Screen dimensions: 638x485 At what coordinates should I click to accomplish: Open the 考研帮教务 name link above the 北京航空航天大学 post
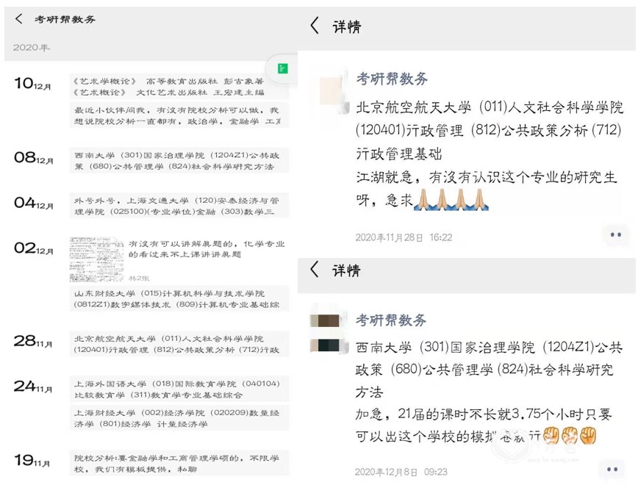[392, 79]
